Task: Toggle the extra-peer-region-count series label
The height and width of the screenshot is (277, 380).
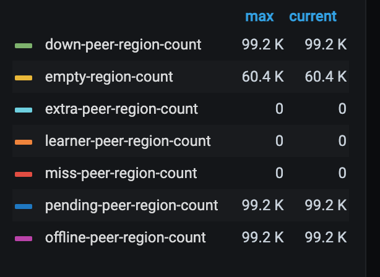Action: tap(121, 109)
